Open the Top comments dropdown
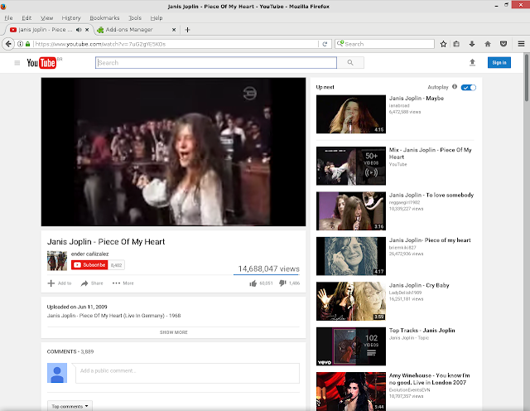The height and width of the screenshot is (411, 530). click(70, 406)
